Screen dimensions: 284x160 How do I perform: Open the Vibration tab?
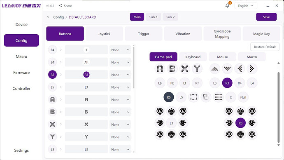(x=183, y=34)
